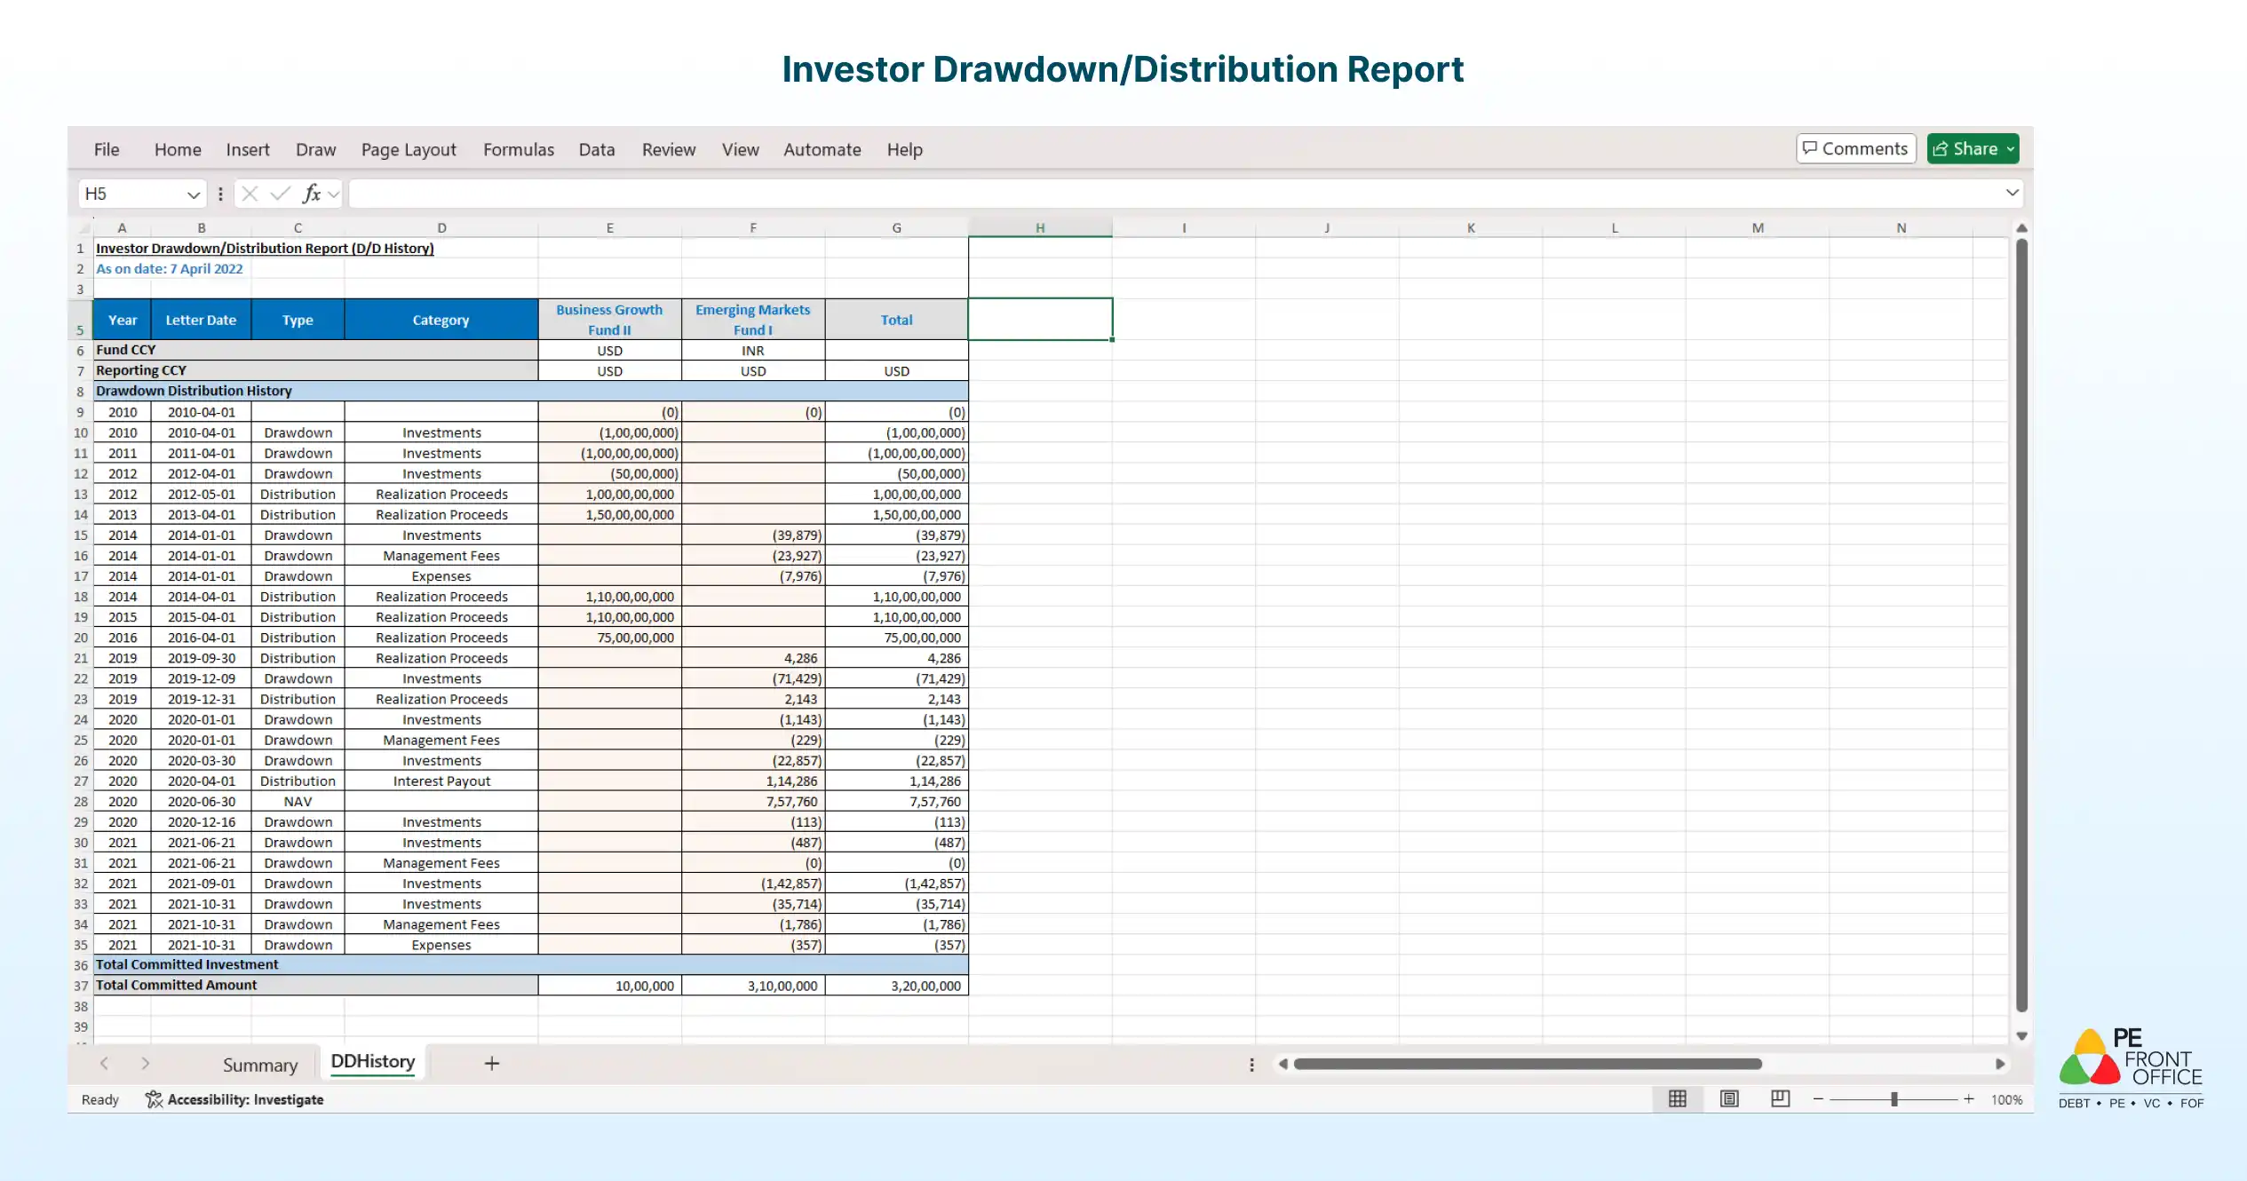The image size is (2247, 1181).
Task: Click the Cancel (X) icon beside formula bar
Action: point(250,194)
